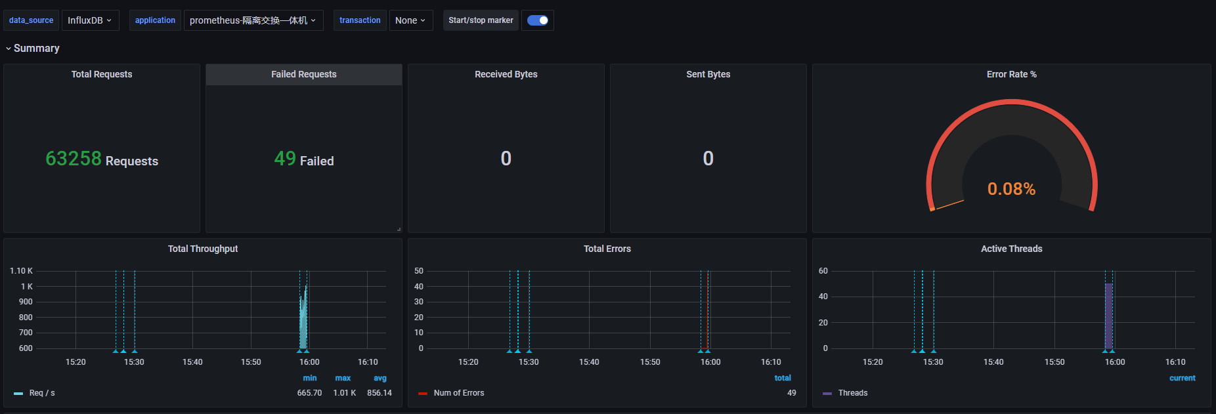Click the purple Threads bar near 16:00

(x=1108, y=316)
